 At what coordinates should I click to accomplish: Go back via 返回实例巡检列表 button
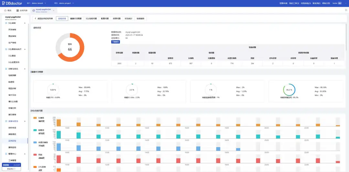44,18
